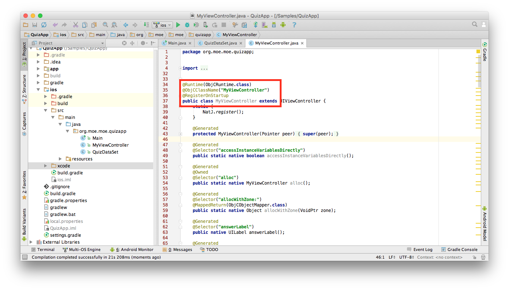The width and height of the screenshot is (509, 290).
Task: Open the SDK Manager icon
Action: [x=274, y=25]
